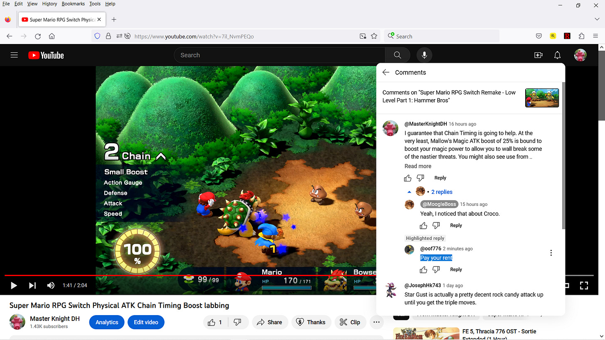Open more actions menu below video

pos(376,322)
